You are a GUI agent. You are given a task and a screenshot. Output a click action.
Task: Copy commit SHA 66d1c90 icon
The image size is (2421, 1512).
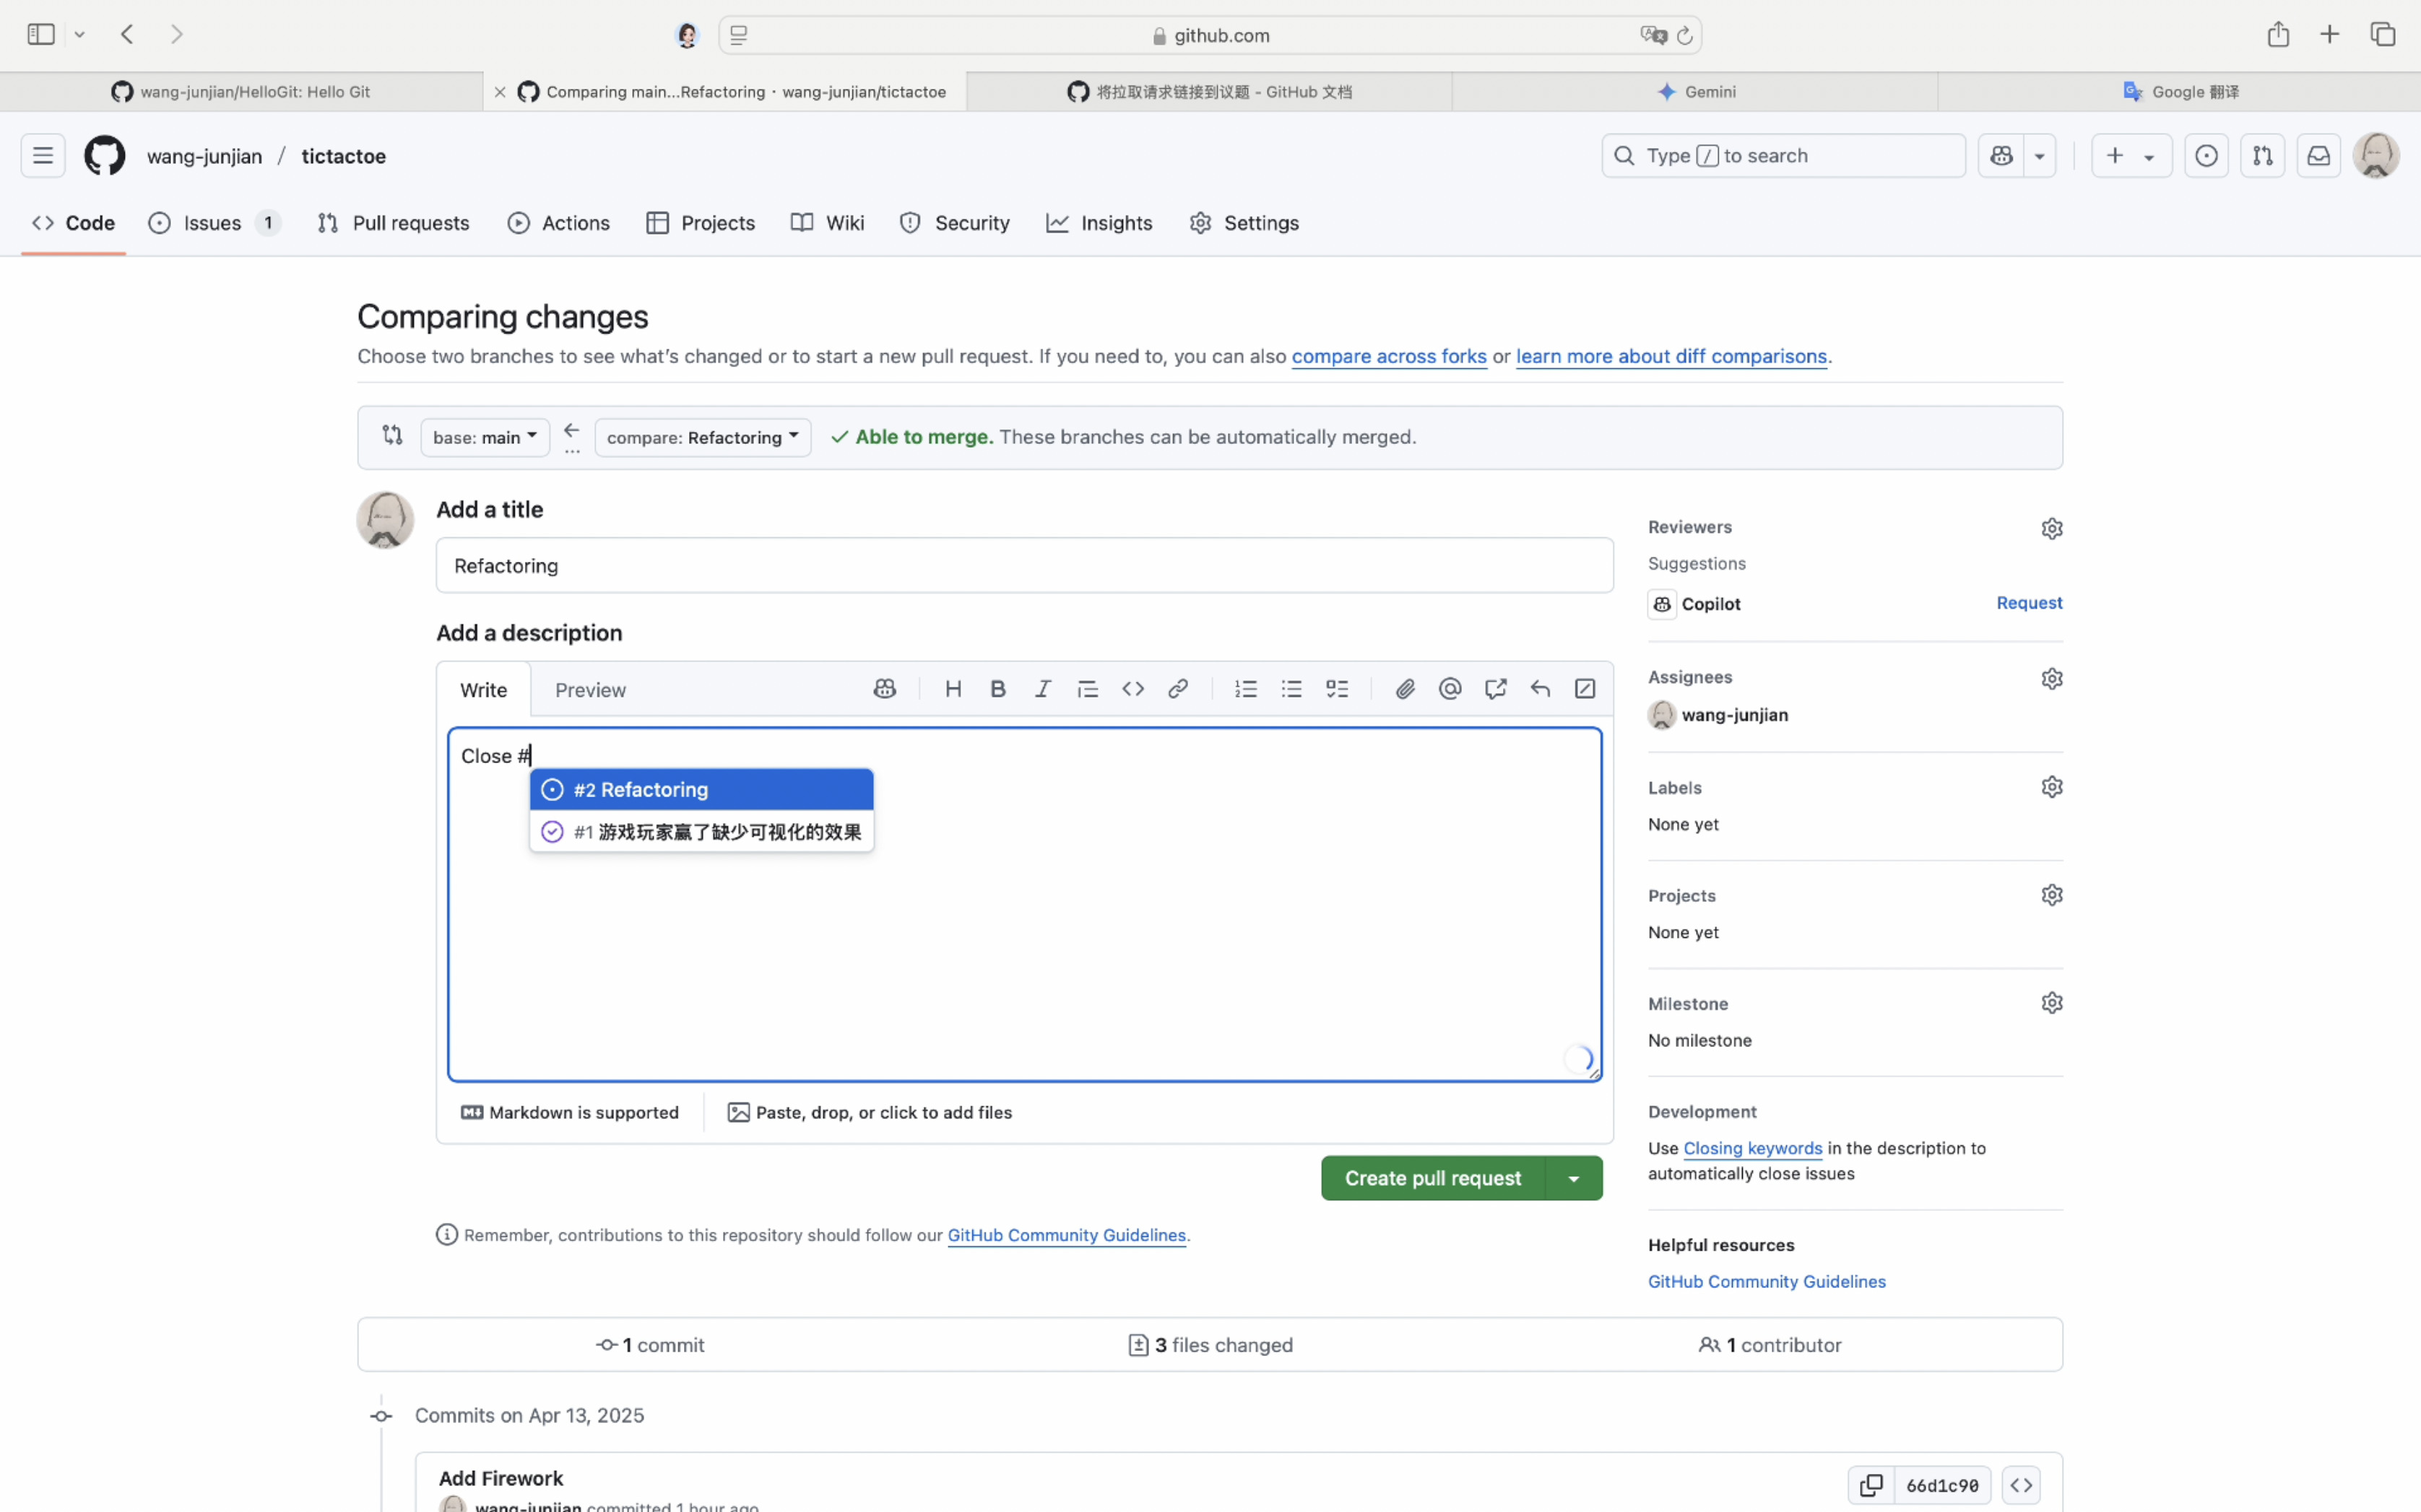pos(1871,1485)
